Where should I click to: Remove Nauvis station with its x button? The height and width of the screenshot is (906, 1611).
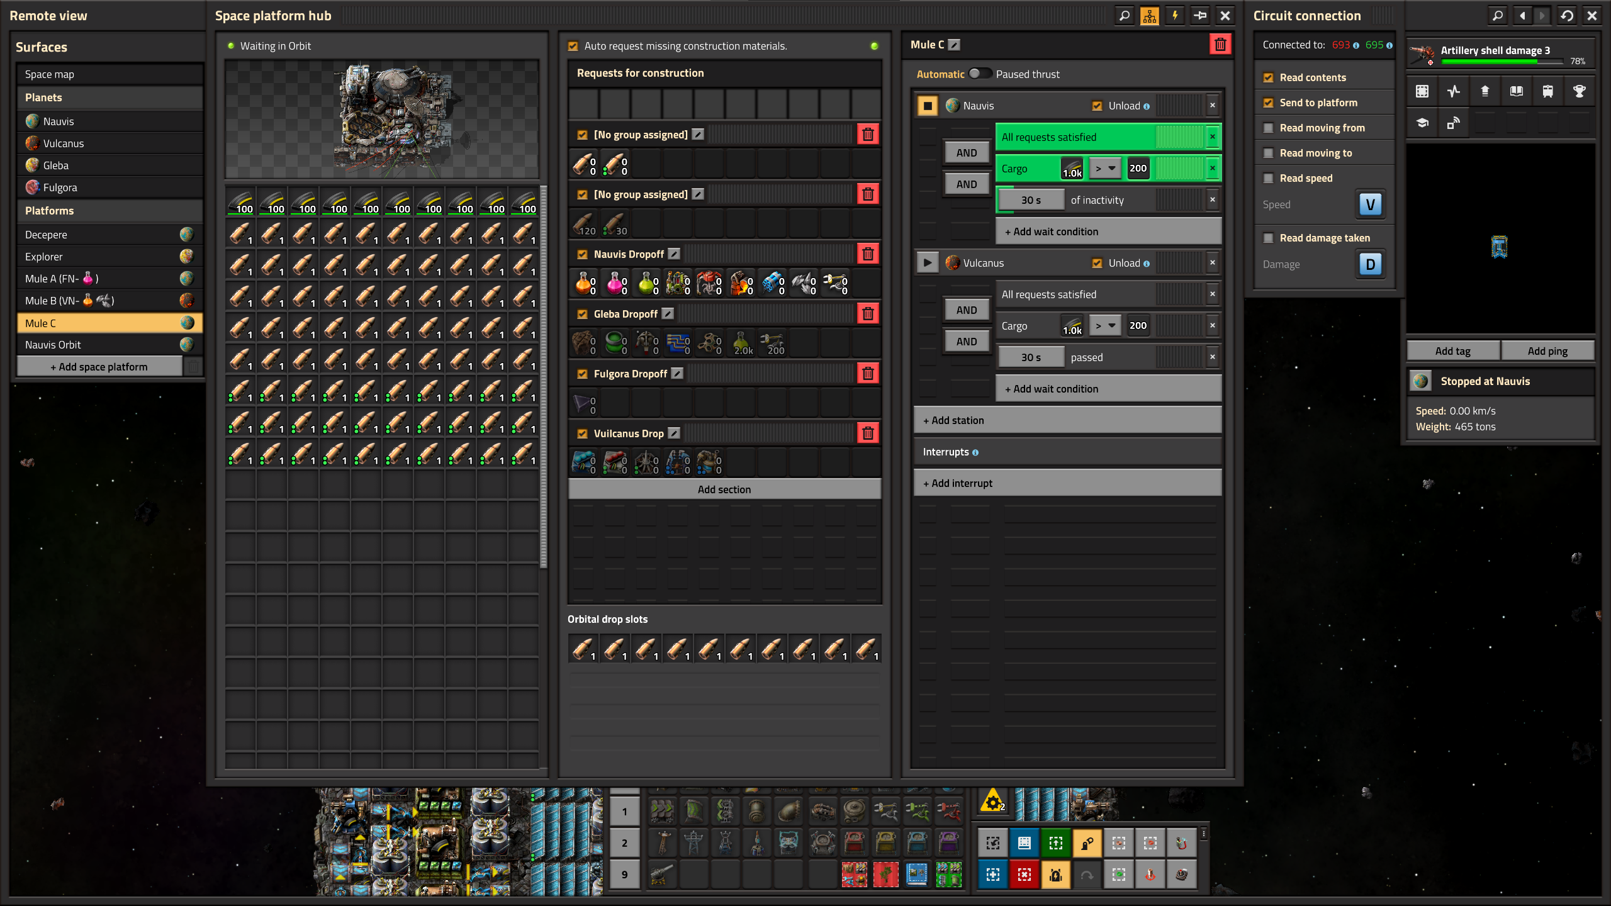pos(1213,106)
